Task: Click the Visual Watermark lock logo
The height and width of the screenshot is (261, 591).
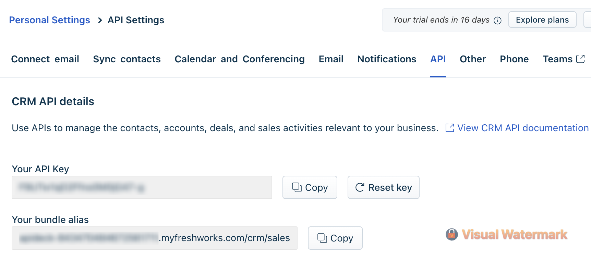Action: point(451,235)
